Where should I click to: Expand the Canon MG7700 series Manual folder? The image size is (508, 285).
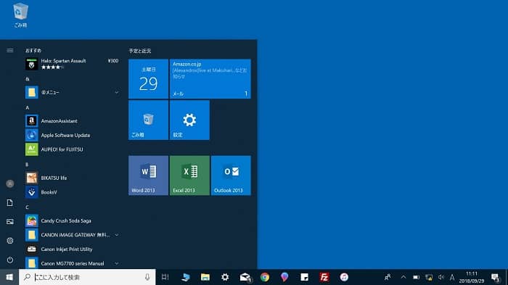pyautogui.click(x=73, y=263)
